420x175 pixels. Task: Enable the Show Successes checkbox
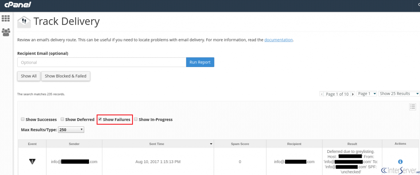click(23, 119)
